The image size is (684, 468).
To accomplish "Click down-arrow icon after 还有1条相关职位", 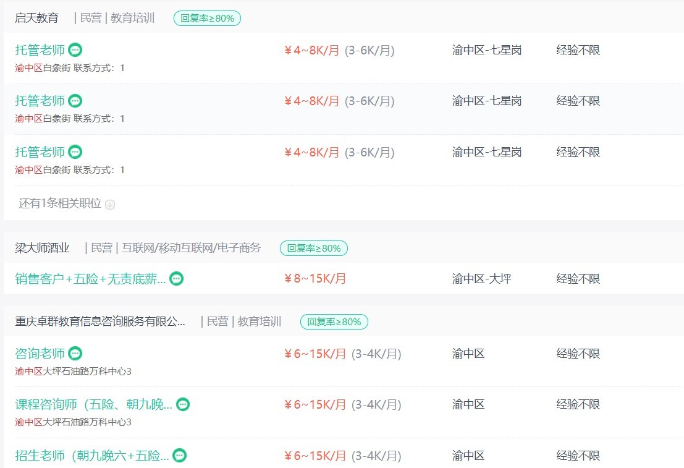I will tap(110, 204).
